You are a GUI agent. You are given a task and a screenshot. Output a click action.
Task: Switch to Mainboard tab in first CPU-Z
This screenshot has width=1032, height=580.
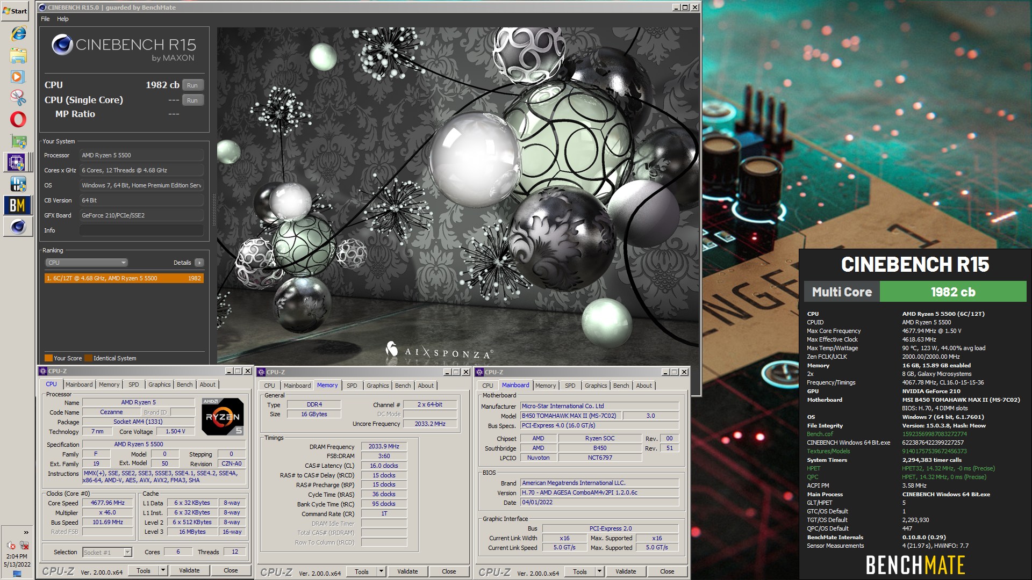[x=79, y=385]
